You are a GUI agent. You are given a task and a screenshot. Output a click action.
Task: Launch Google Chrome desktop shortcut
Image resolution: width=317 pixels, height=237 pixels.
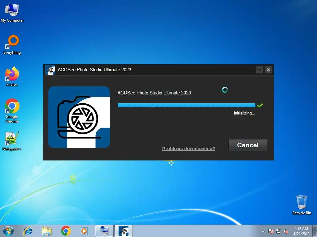(12, 111)
